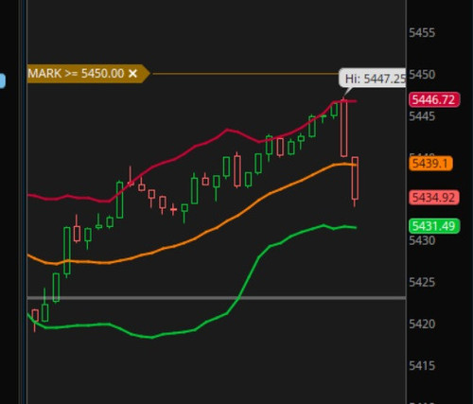Select the green 5431.49 price tag
473x404 pixels.
(x=434, y=226)
